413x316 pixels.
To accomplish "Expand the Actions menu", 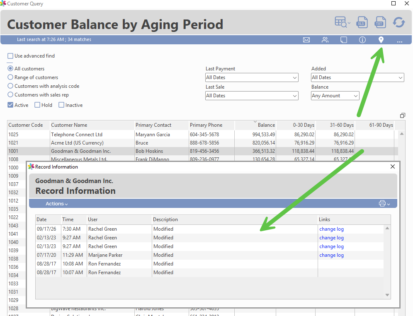I will (57, 204).
